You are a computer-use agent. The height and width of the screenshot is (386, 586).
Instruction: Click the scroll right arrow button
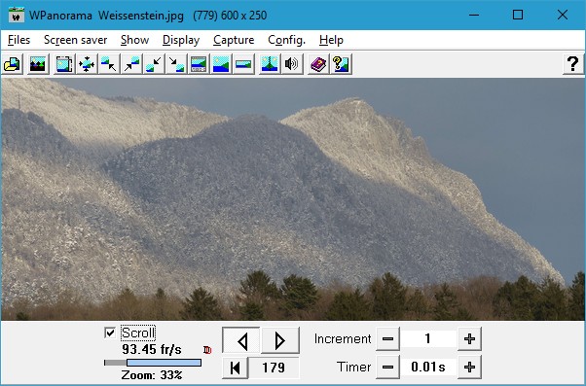[x=280, y=340]
